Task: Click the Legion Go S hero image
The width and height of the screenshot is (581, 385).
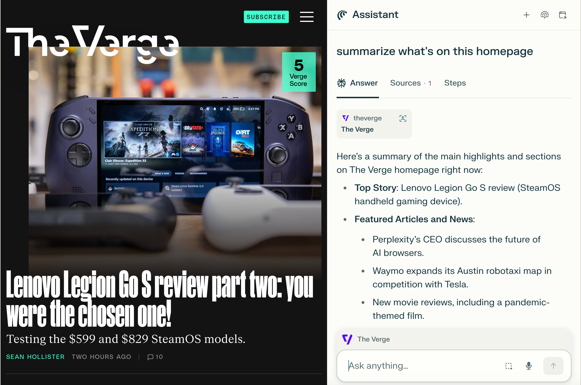Action: click(x=175, y=157)
